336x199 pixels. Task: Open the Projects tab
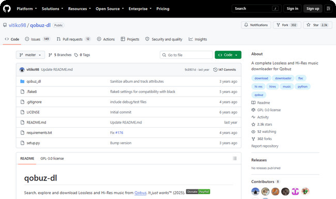130,39
